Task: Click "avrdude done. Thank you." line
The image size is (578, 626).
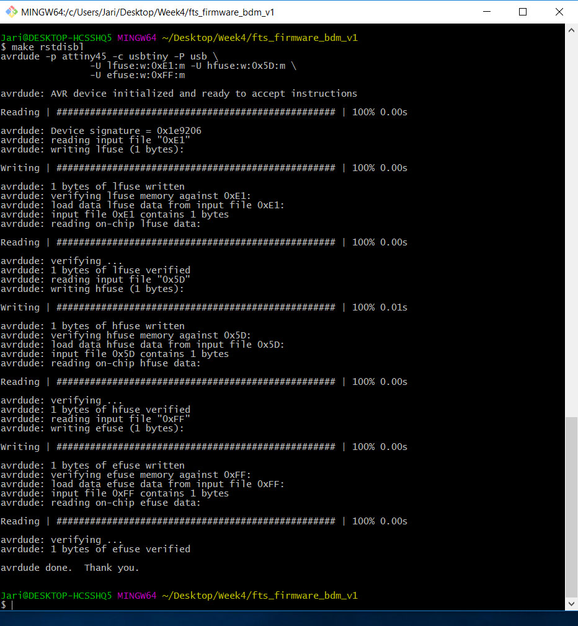Action: tap(70, 568)
